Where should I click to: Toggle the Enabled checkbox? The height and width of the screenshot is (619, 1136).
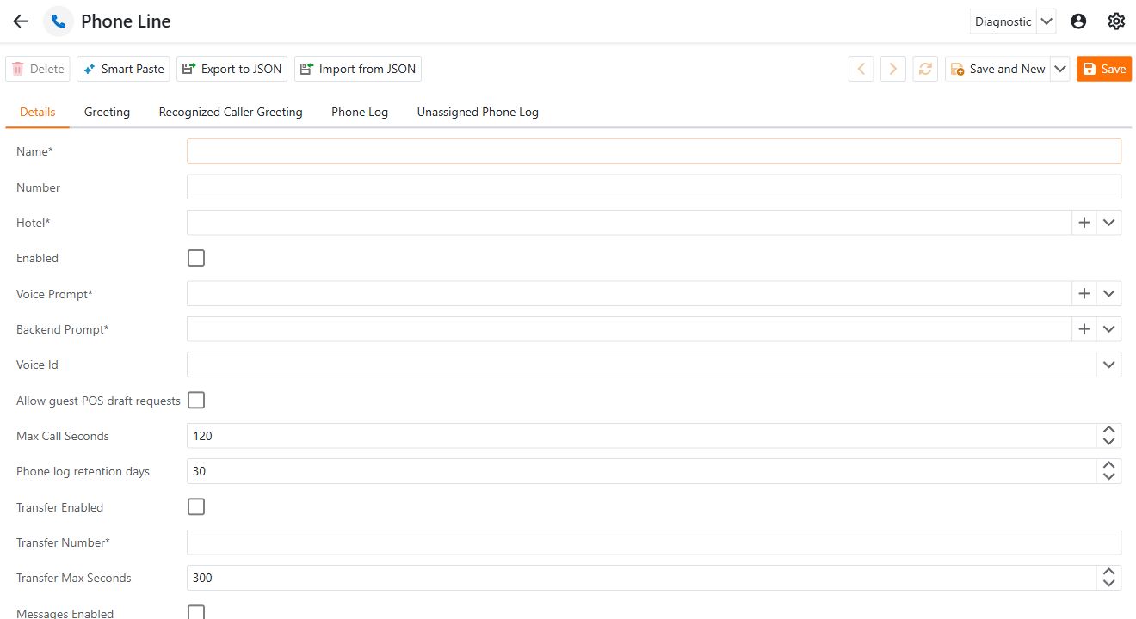pos(196,258)
